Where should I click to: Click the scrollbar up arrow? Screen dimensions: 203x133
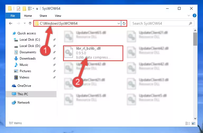tap(195, 30)
